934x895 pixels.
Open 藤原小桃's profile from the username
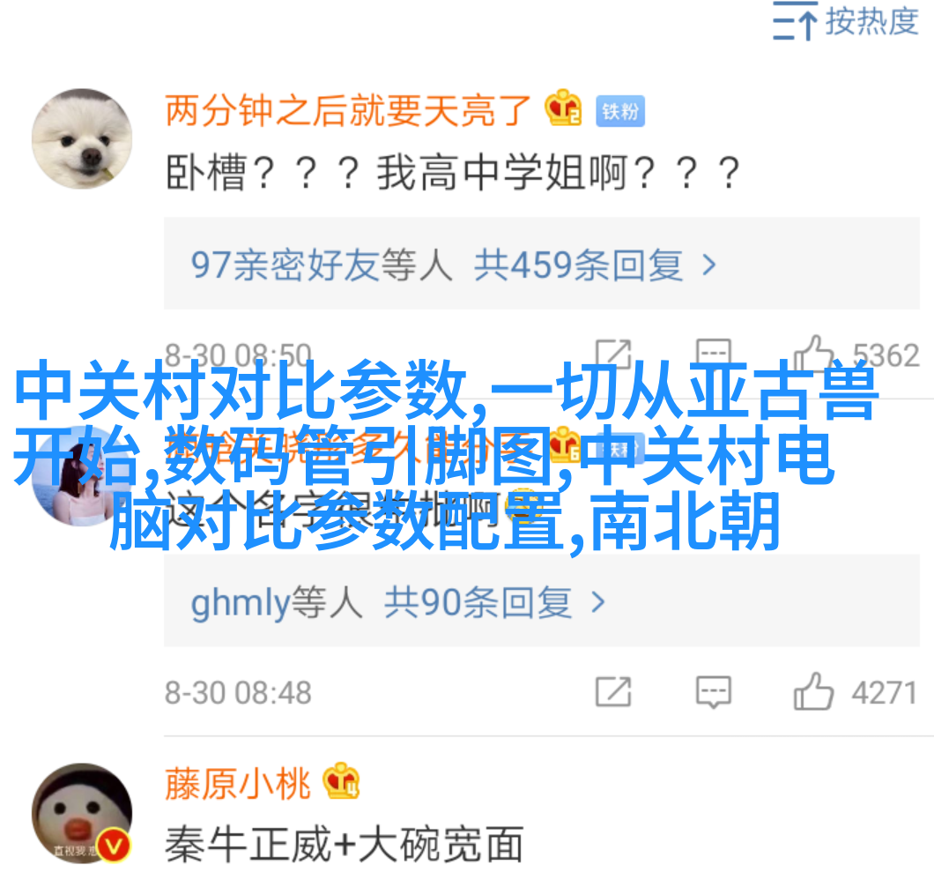pyautogui.click(x=238, y=783)
